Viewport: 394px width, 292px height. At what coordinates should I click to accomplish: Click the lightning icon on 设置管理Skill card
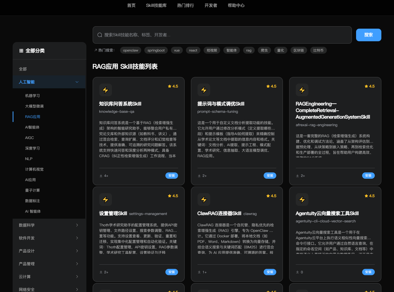click(105, 199)
